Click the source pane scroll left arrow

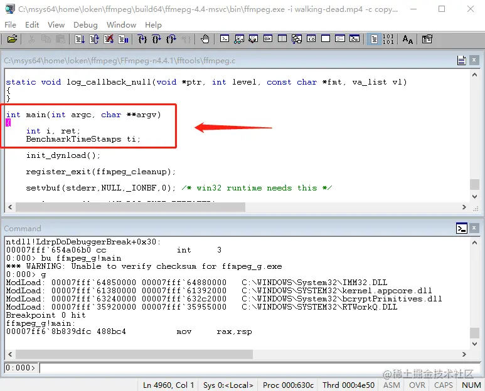click(x=10, y=207)
